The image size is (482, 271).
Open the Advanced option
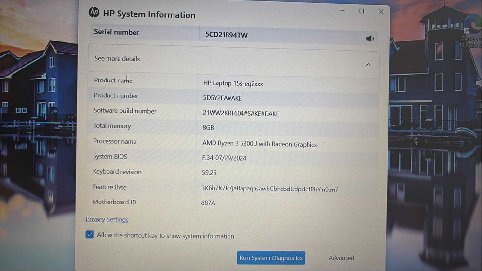click(341, 258)
